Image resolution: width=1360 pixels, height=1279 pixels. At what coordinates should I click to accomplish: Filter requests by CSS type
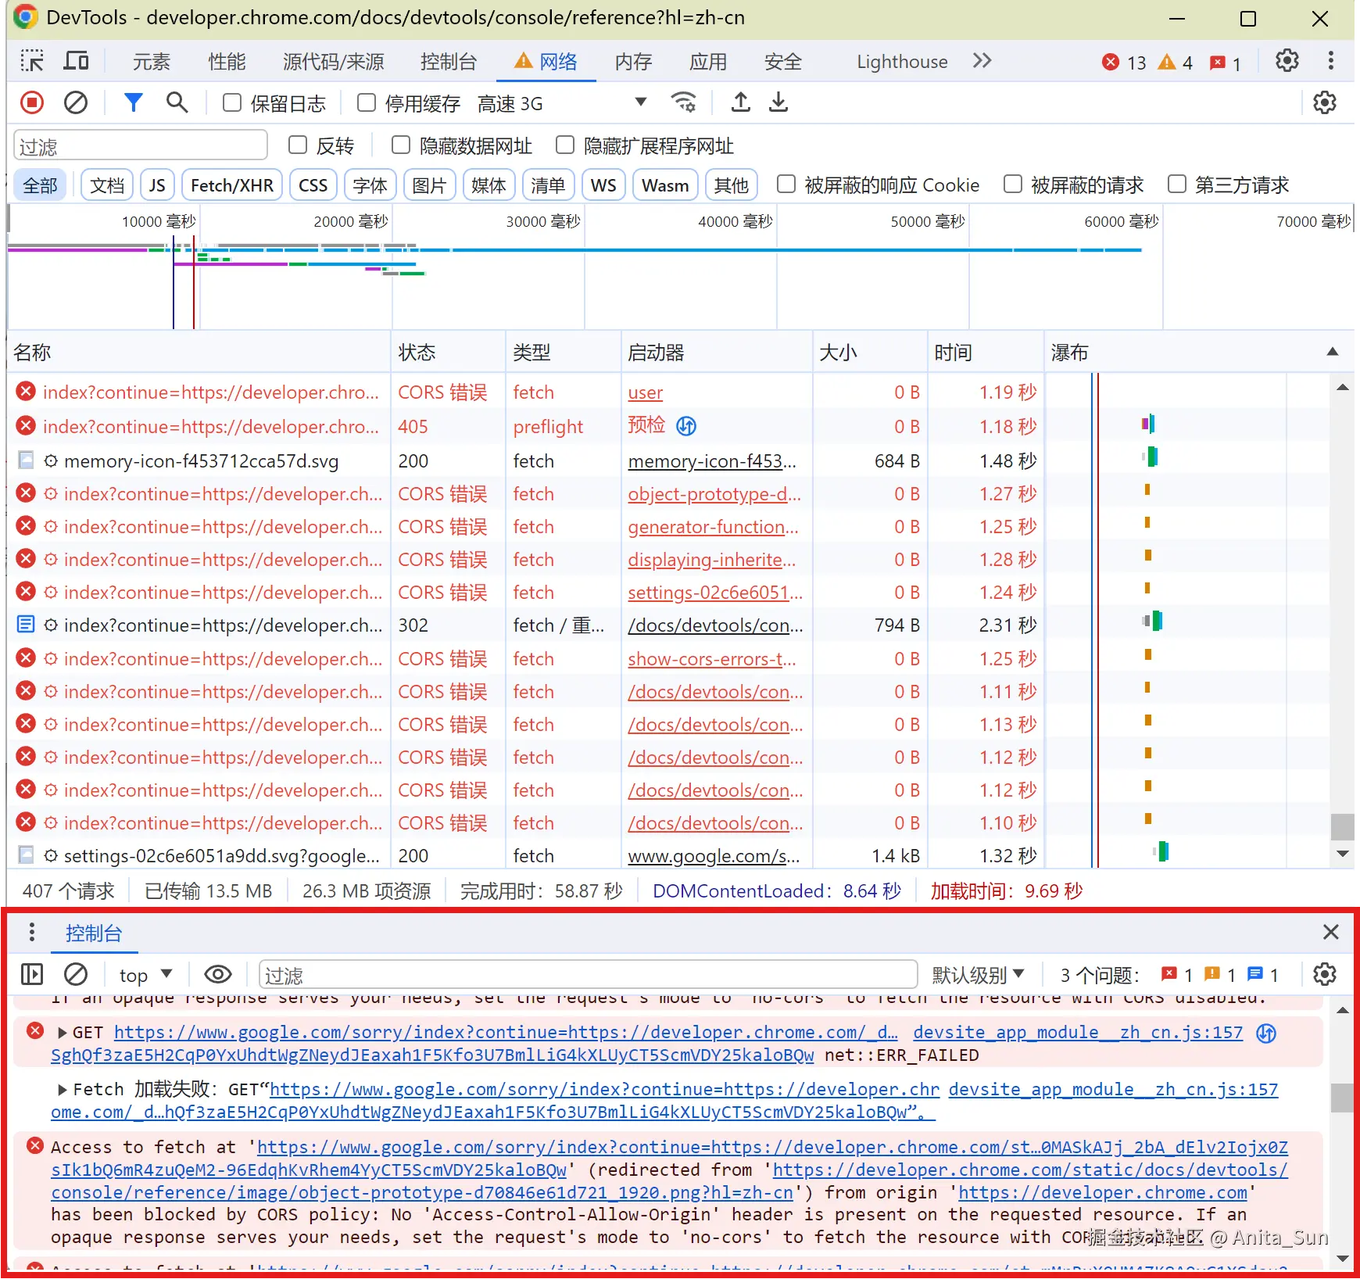(313, 185)
